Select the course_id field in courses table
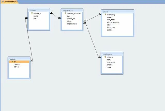The image size is (165, 111). point(37,13)
